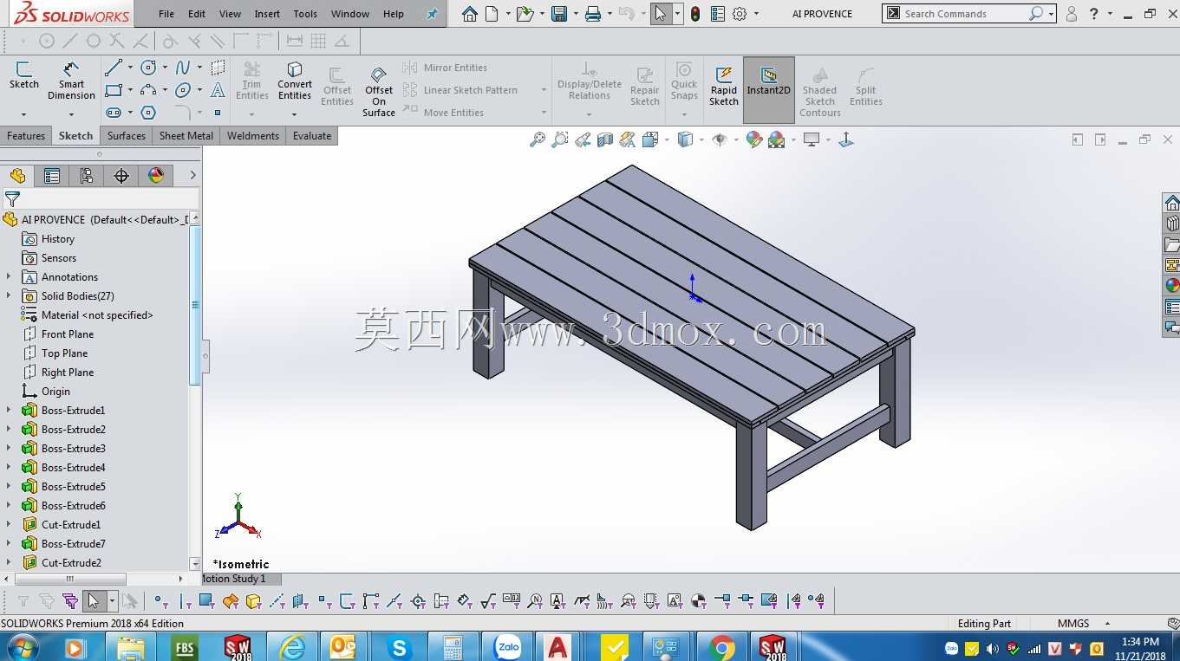Select the Arc sketch tool
The width and height of the screenshot is (1180, 661).
(148, 90)
